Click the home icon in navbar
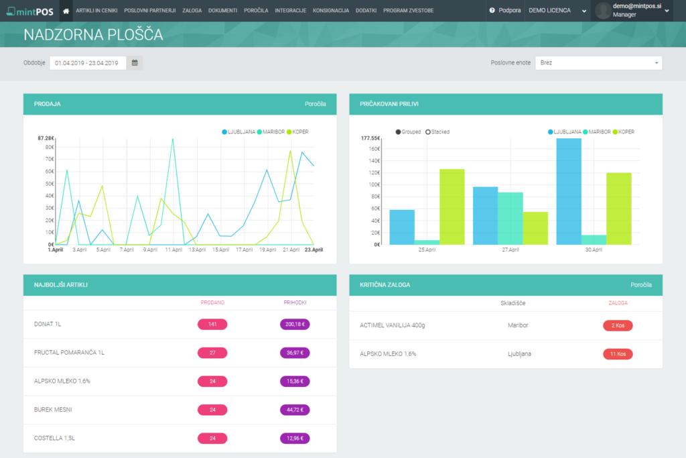The image size is (686, 458). (x=66, y=11)
